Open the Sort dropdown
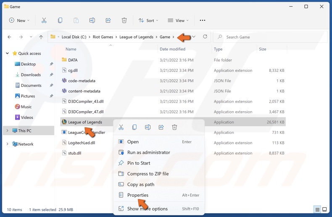The width and height of the screenshot is (332, 217). click(x=148, y=20)
